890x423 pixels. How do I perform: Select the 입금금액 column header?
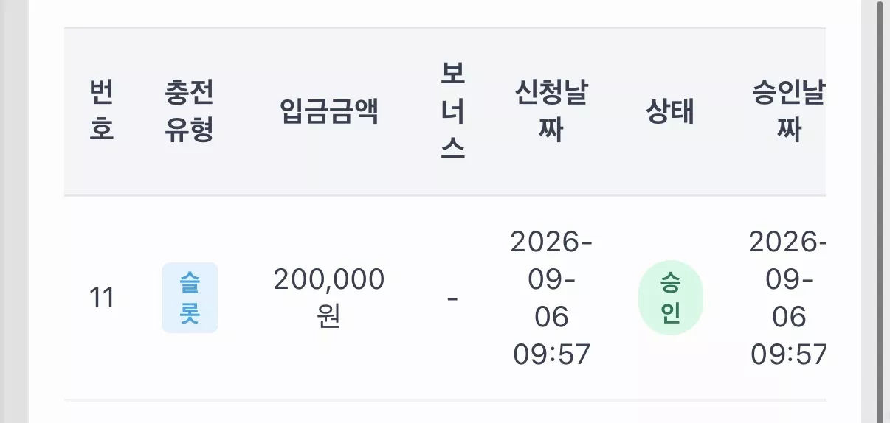coord(329,112)
